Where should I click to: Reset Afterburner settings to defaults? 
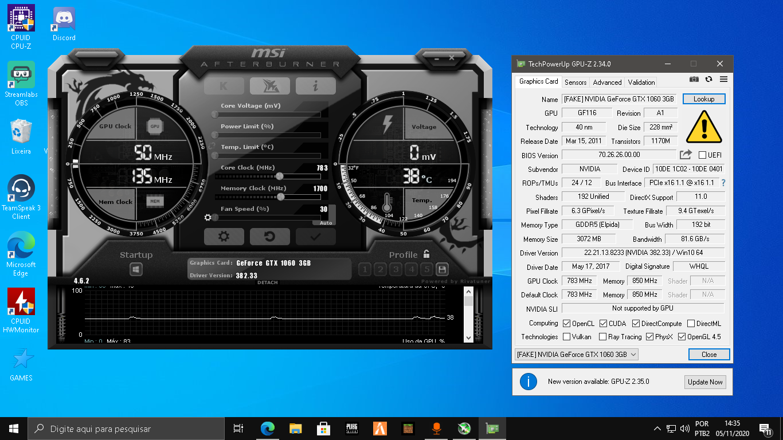pyautogui.click(x=269, y=236)
